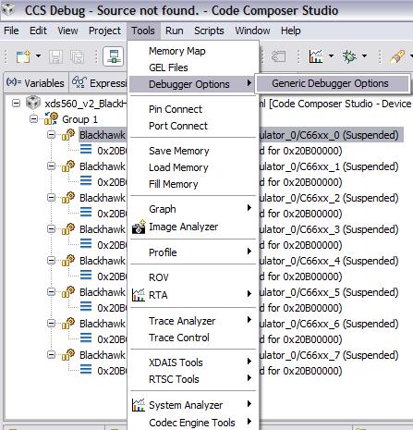Click the New file toolbar icon
This screenshot has width=413, height=430.
click(23, 56)
